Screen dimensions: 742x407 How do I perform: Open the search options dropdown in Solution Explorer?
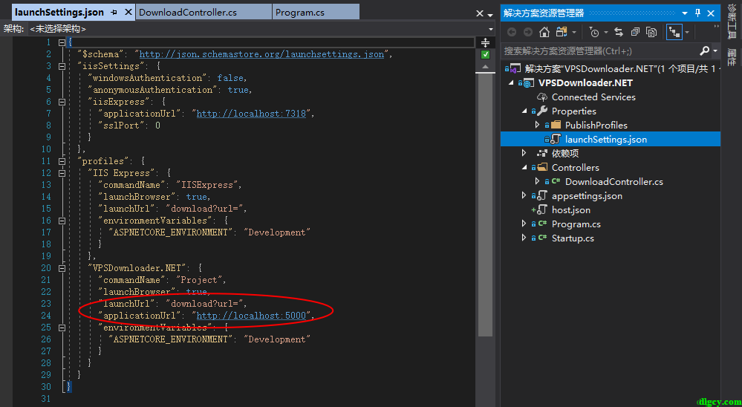tap(715, 51)
